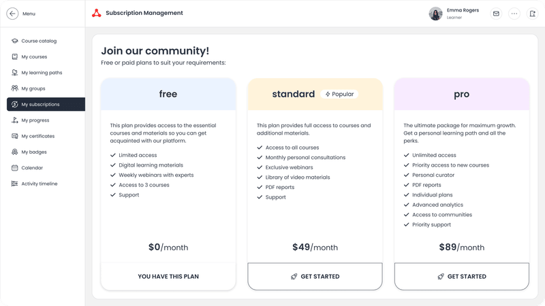Open My badges from sidebar
This screenshot has width=545, height=306.
pos(34,152)
